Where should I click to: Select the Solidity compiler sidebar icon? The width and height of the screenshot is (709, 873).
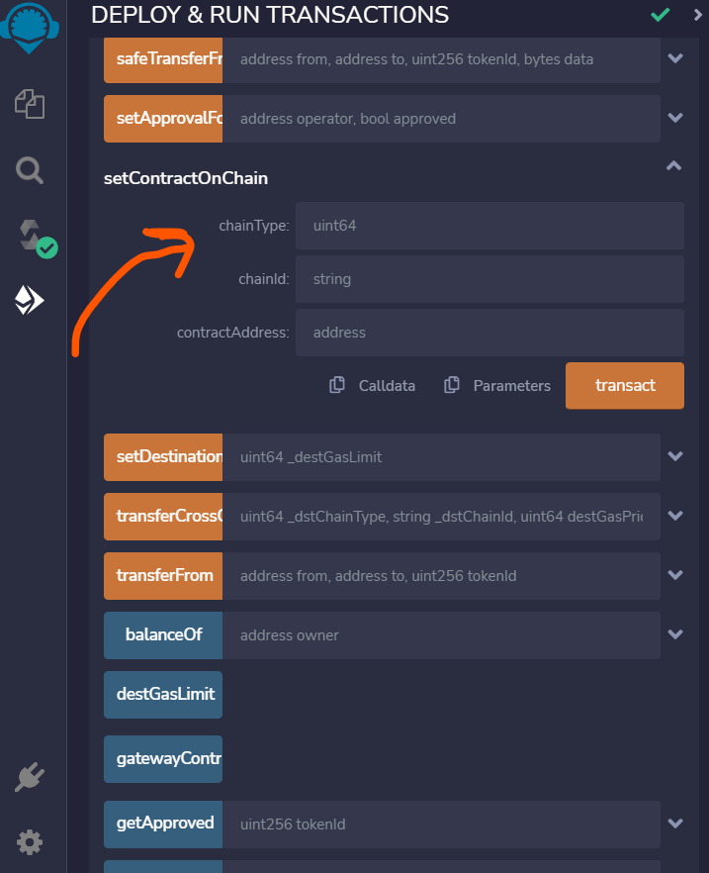pyautogui.click(x=30, y=236)
